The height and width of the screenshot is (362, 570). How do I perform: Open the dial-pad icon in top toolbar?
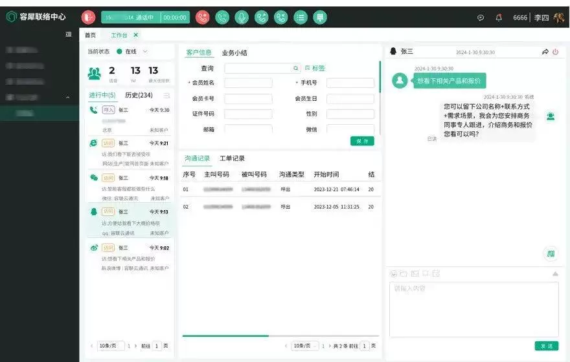pyautogui.click(x=320, y=17)
